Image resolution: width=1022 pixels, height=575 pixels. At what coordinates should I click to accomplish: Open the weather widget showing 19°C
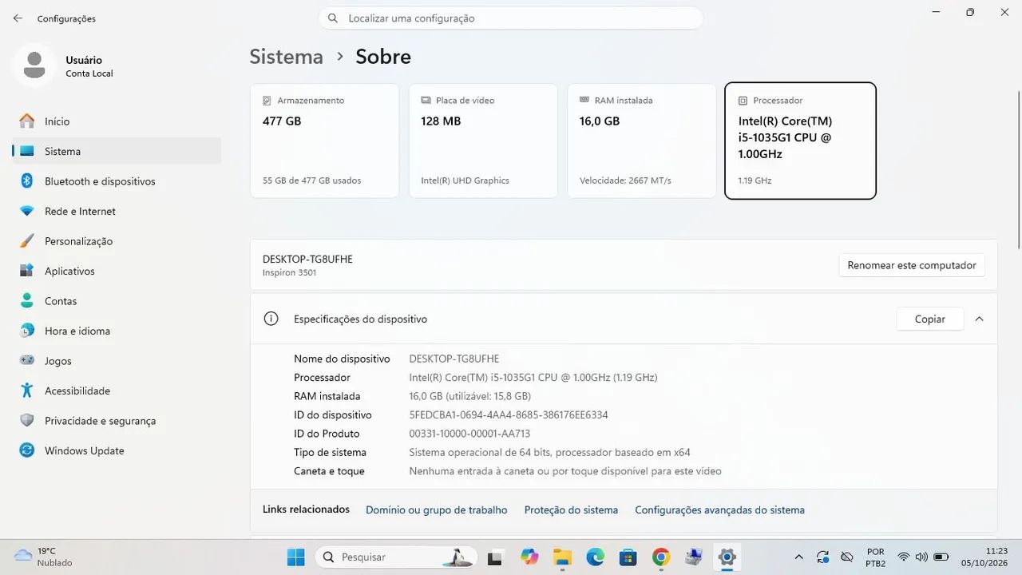[44, 557]
